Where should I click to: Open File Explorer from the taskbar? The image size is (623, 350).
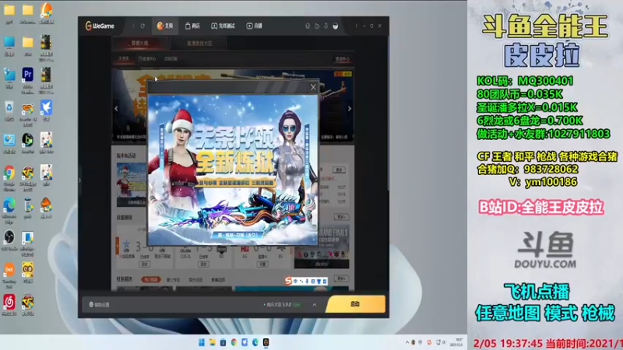click(213, 342)
